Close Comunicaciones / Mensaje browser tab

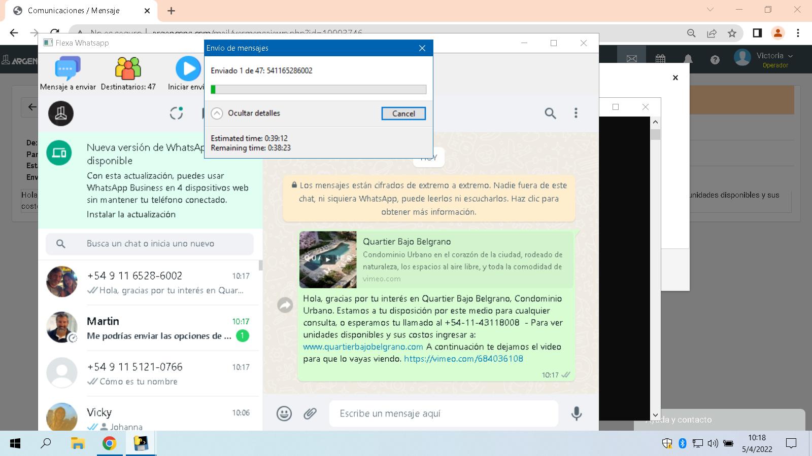(x=147, y=11)
